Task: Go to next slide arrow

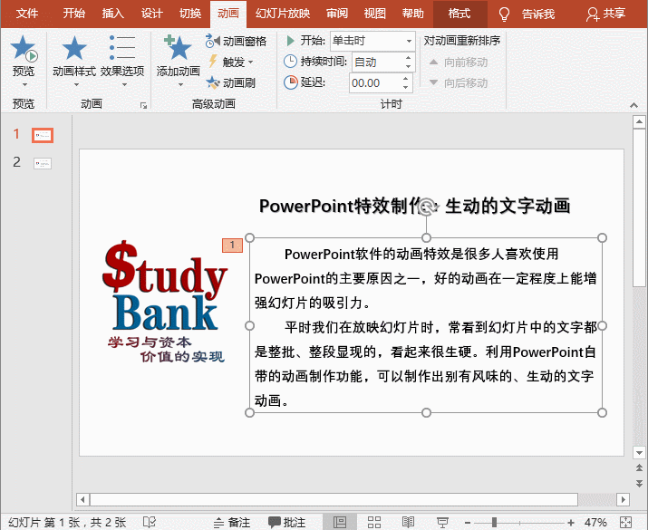Action: (639, 483)
